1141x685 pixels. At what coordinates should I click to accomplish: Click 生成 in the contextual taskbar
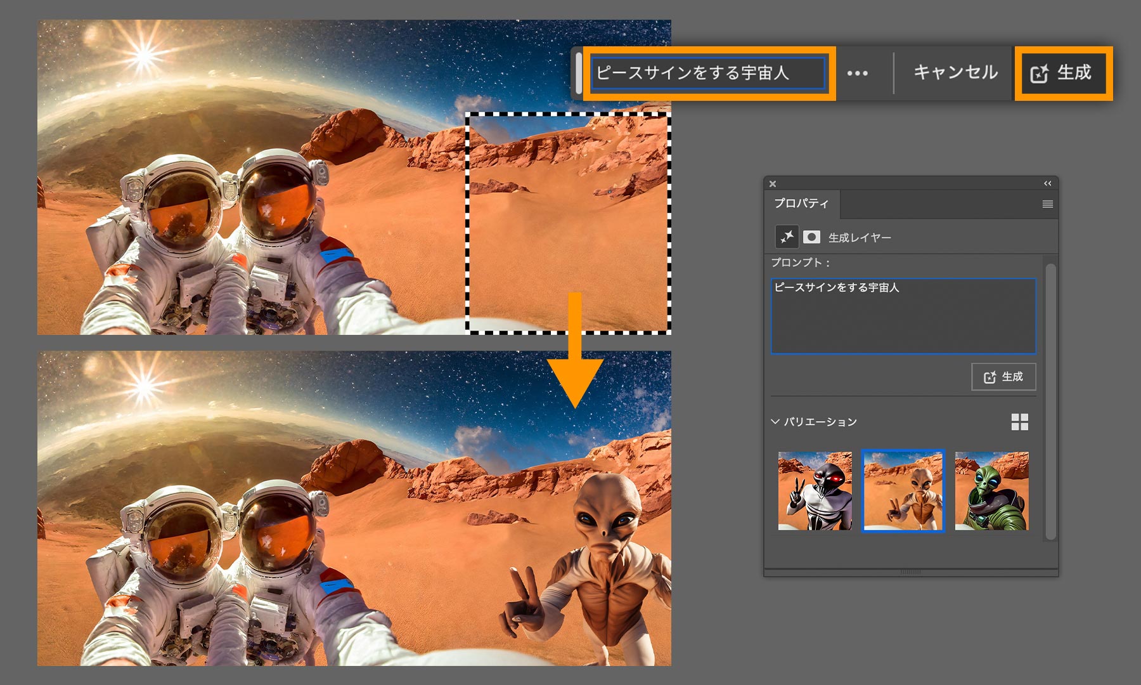[1063, 73]
